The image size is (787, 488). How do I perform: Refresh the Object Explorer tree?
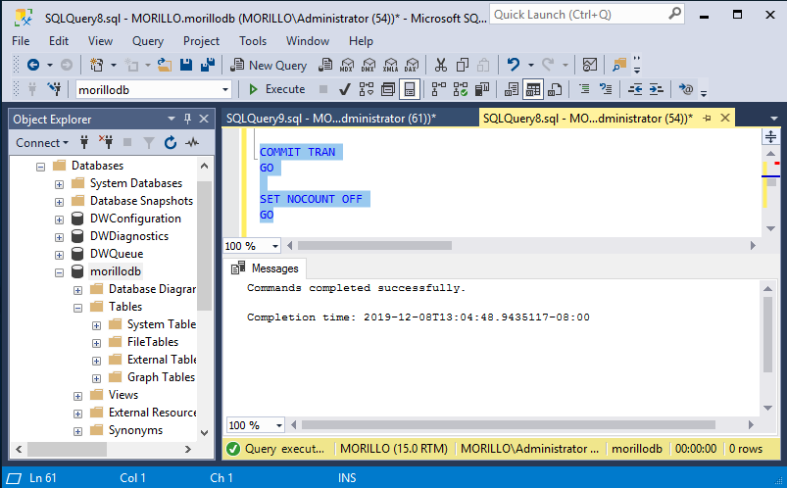(171, 143)
